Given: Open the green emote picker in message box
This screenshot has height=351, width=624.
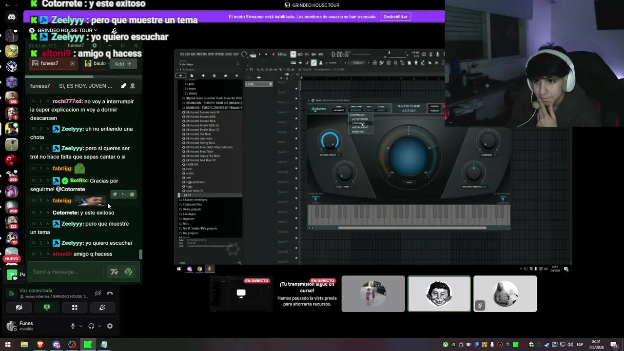Looking at the screenshot, I should pyautogui.click(x=128, y=272).
